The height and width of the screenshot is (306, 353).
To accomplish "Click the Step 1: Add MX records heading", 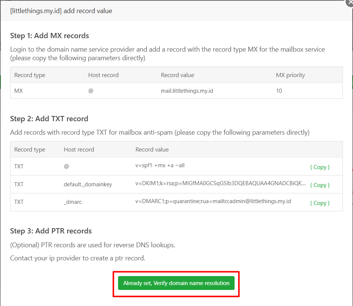I will (x=49, y=36).
